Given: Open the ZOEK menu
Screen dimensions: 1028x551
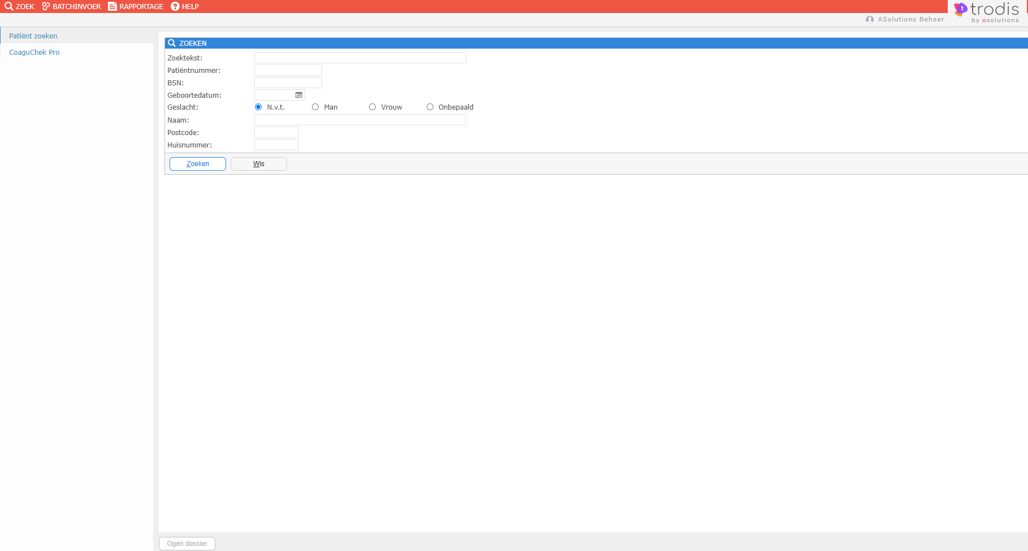Looking at the screenshot, I should [19, 6].
